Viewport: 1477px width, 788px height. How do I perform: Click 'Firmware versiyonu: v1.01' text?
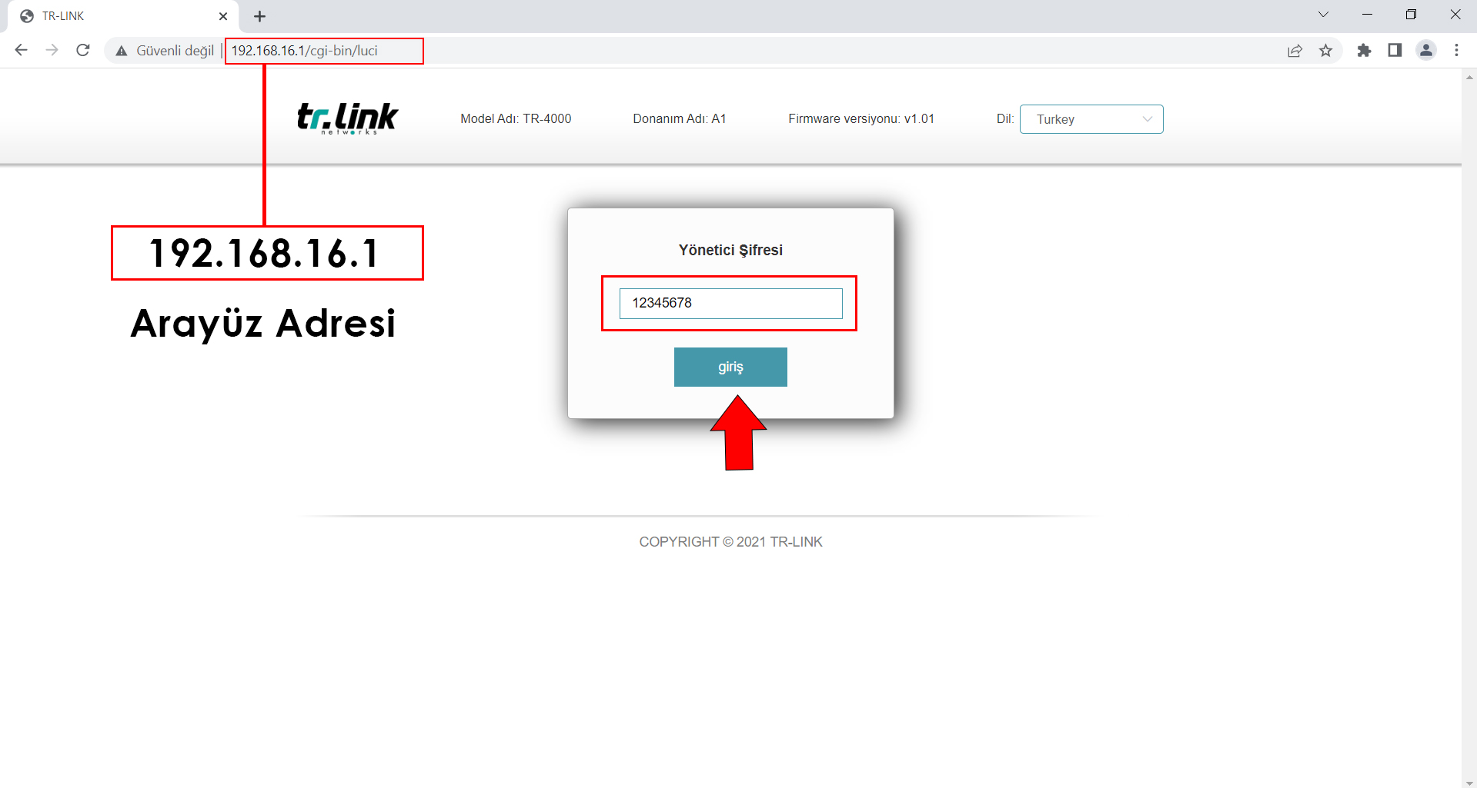coord(861,118)
